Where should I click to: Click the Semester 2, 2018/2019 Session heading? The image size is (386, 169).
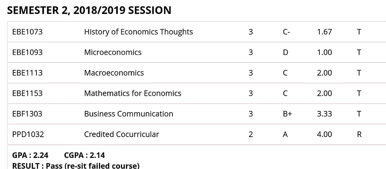coord(89,11)
